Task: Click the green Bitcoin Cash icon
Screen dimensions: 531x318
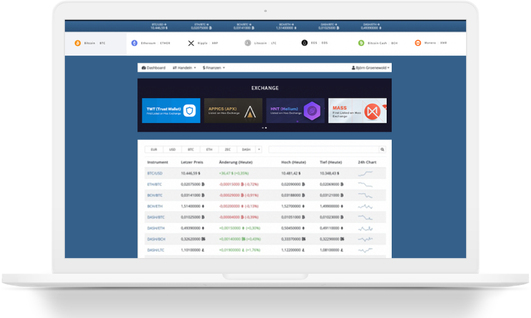Action: pyautogui.click(x=361, y=43)
